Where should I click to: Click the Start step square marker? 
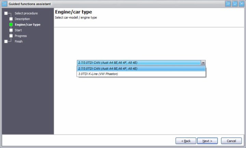(x=11, y=30)
